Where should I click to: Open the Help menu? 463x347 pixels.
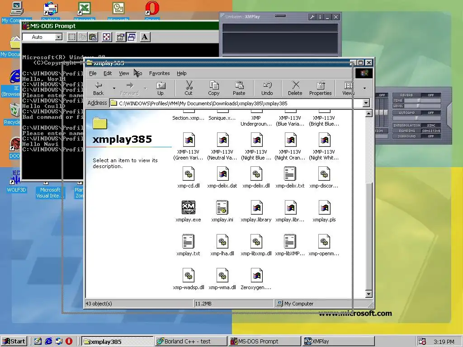point(182,73)
